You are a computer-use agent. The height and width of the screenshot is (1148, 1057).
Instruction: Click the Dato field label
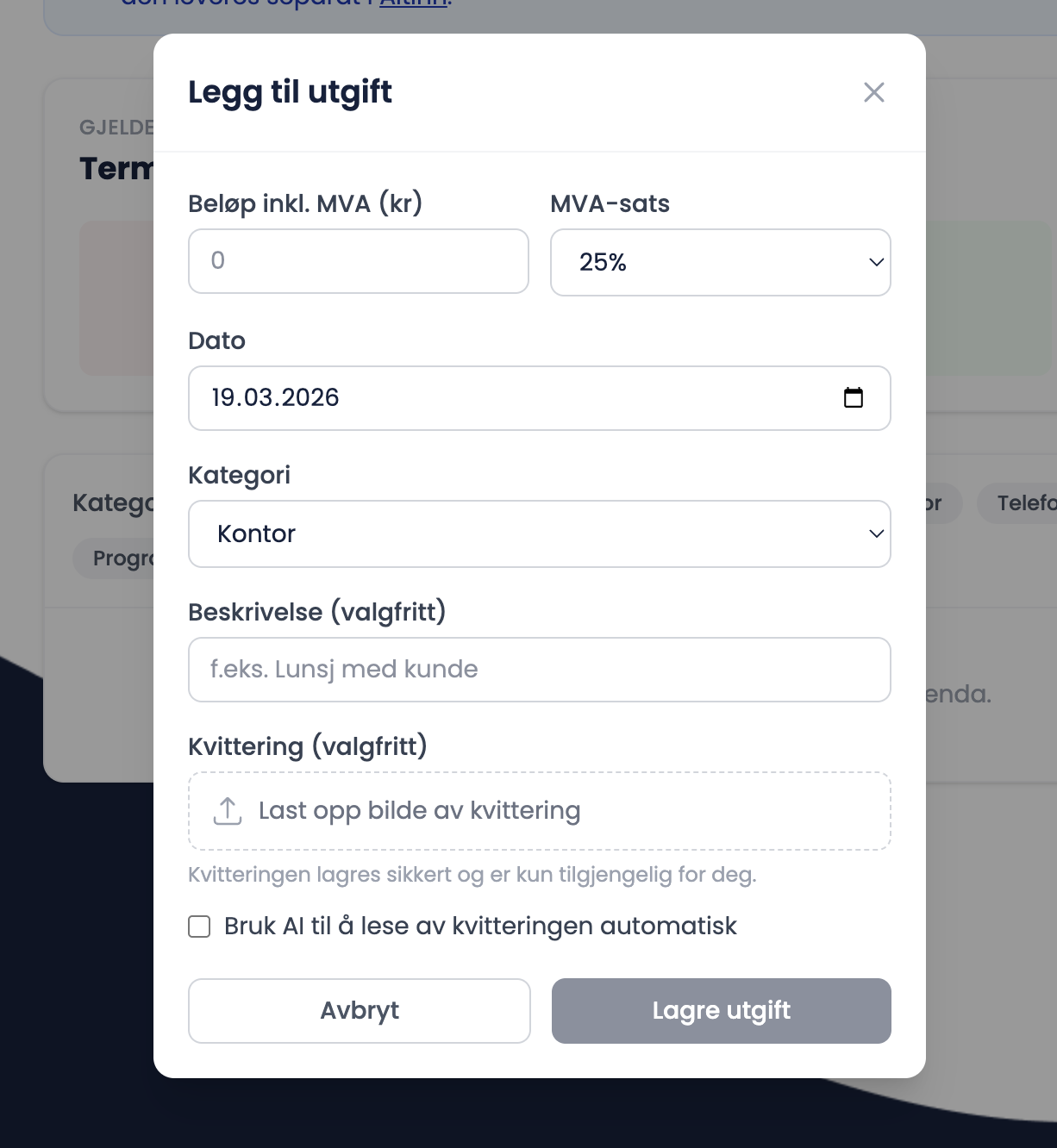tap(216, 340)
